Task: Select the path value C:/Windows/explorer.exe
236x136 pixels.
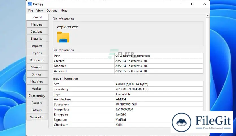Action: point(133,56)
